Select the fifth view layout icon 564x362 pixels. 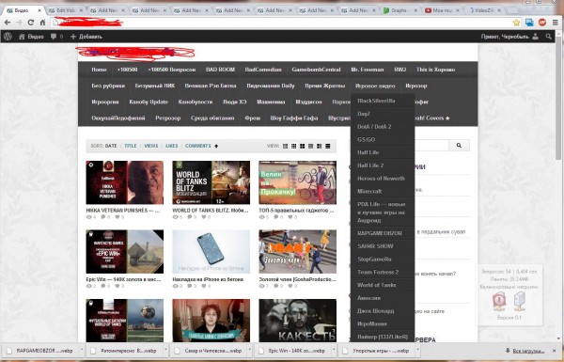point(319,146)
